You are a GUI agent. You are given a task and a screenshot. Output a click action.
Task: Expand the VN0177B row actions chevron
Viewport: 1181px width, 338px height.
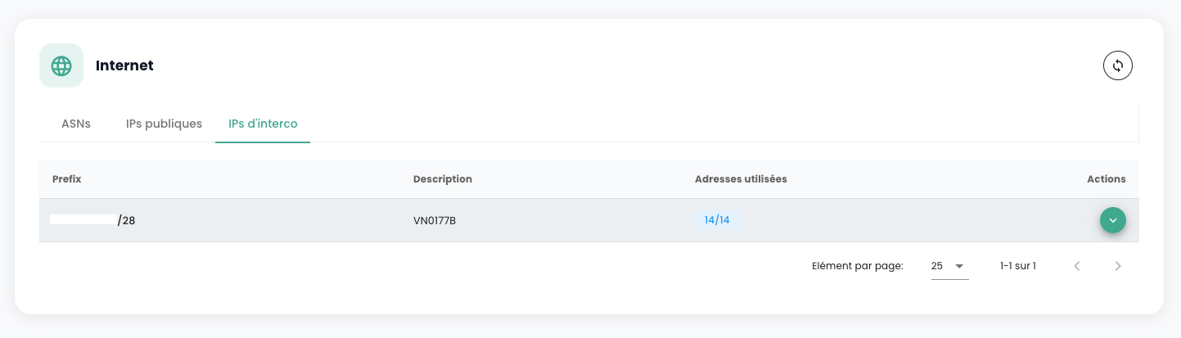pyautogui.click(x=1112, y=220)
